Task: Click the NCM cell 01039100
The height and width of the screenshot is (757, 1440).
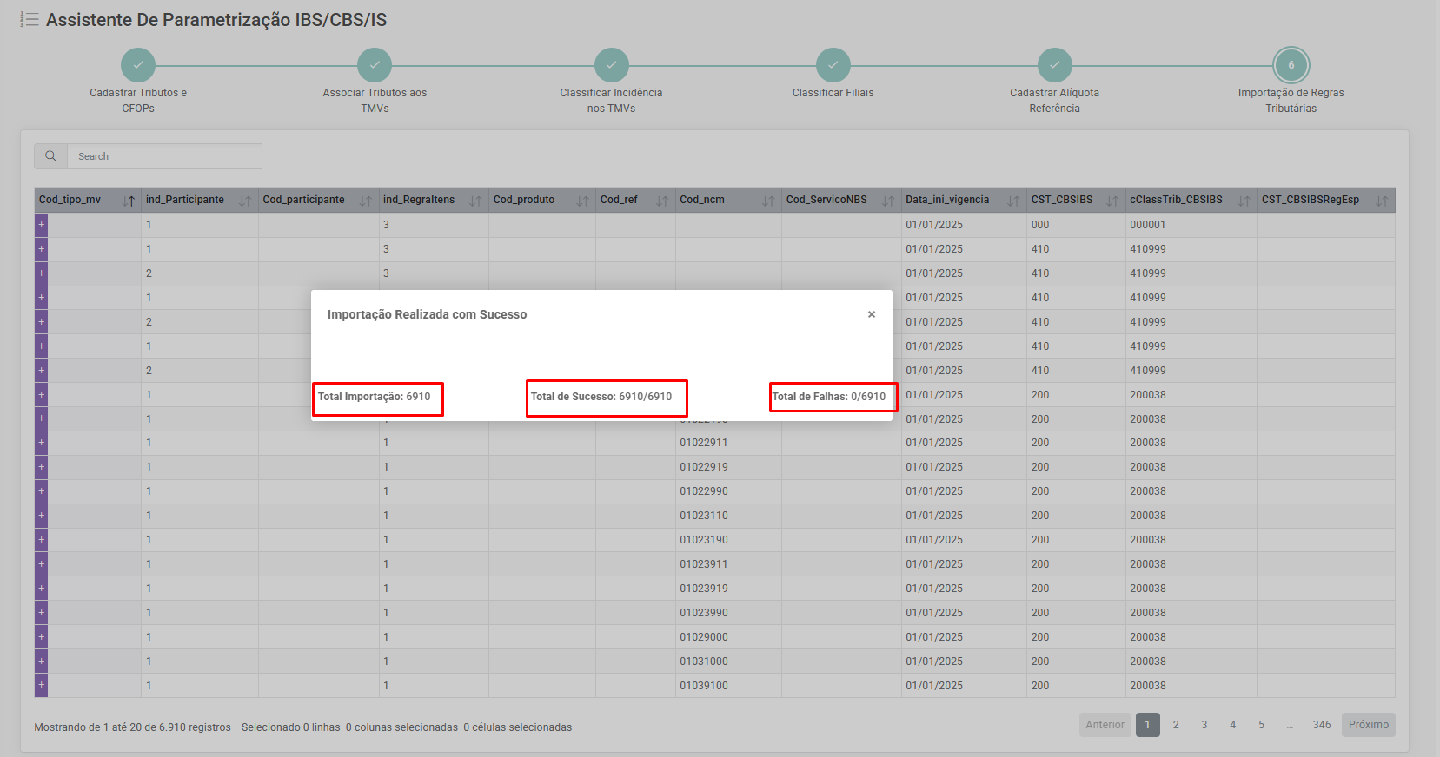Action: point(704,686)
